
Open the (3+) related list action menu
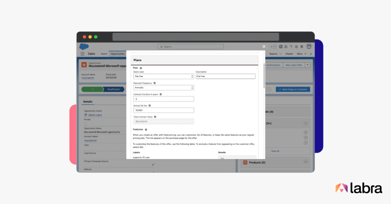point(305,123)
